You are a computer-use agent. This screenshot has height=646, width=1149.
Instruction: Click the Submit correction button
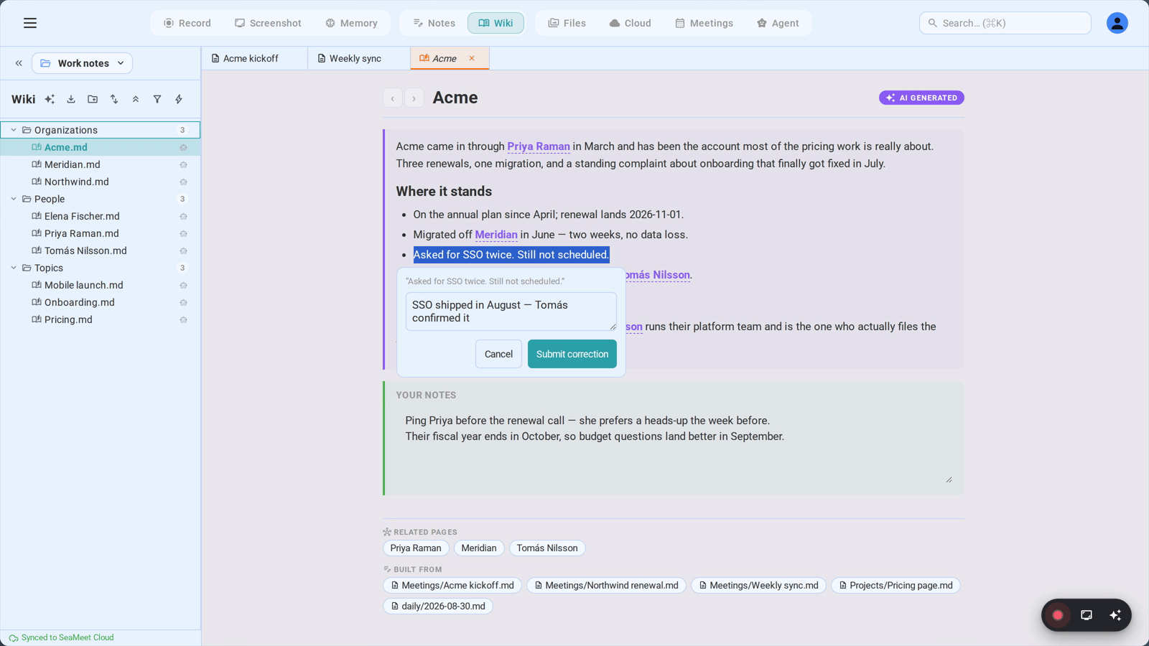click(x=572, y=354)
